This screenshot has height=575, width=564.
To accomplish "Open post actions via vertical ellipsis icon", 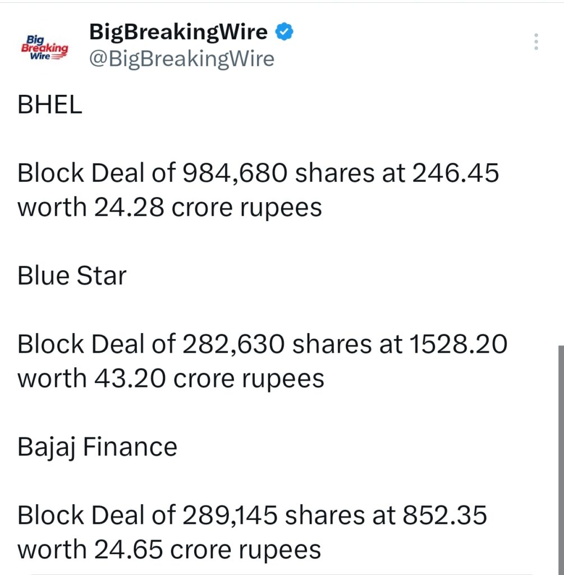I will (536, 40).
